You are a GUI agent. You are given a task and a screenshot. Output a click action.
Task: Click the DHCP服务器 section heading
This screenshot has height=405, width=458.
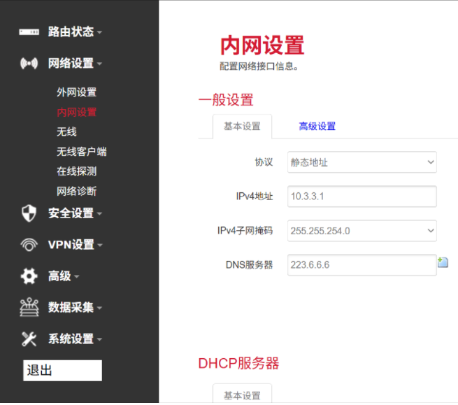pyautogui.click(x=238, y=364)
